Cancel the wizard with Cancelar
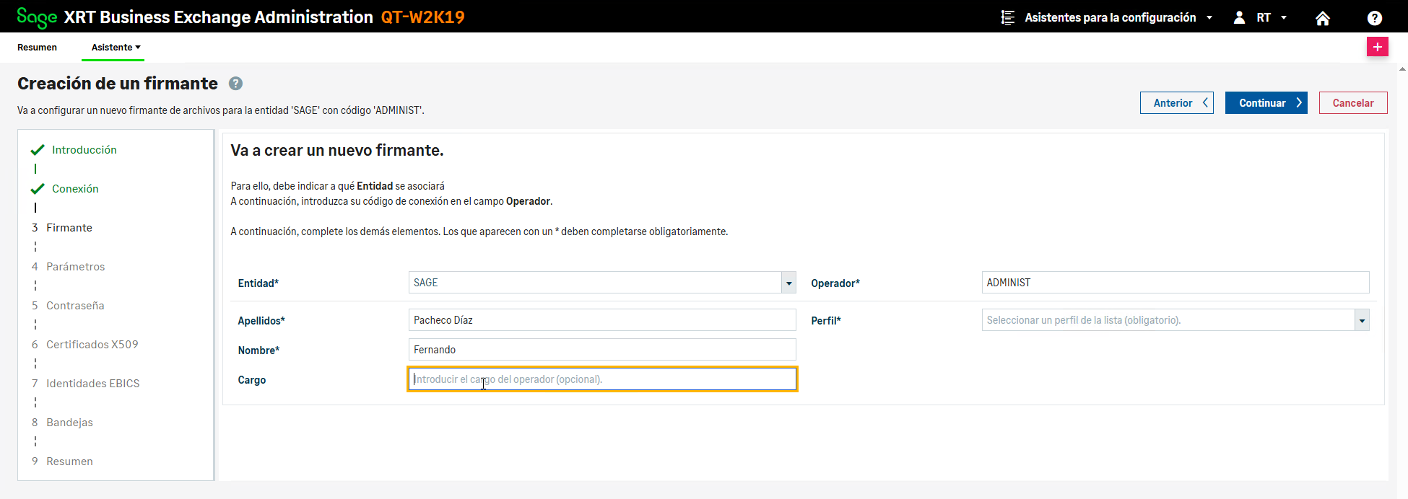 tap(1352, 103)
